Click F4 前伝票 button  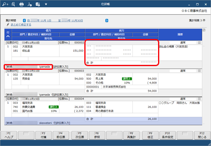click(61, 135)
